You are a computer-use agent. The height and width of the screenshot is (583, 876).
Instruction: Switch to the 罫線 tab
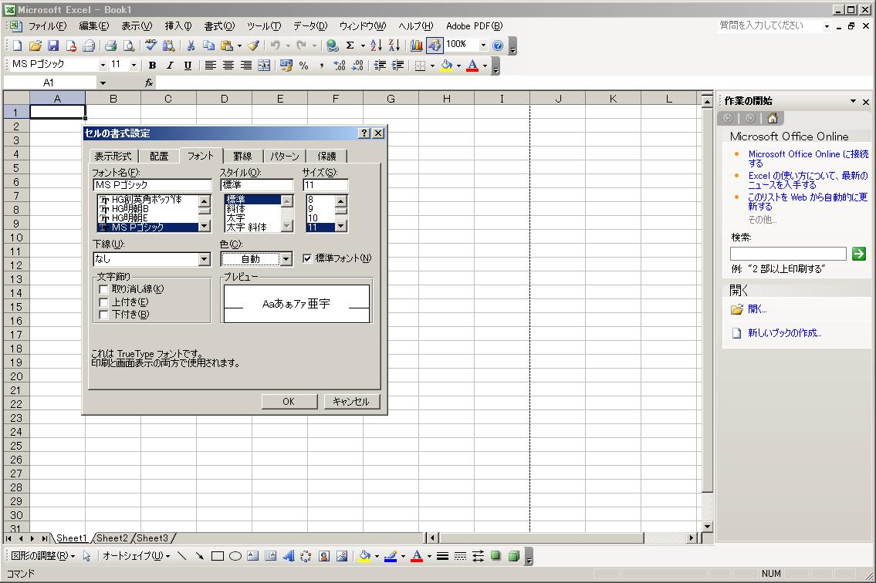pos(243,156)
